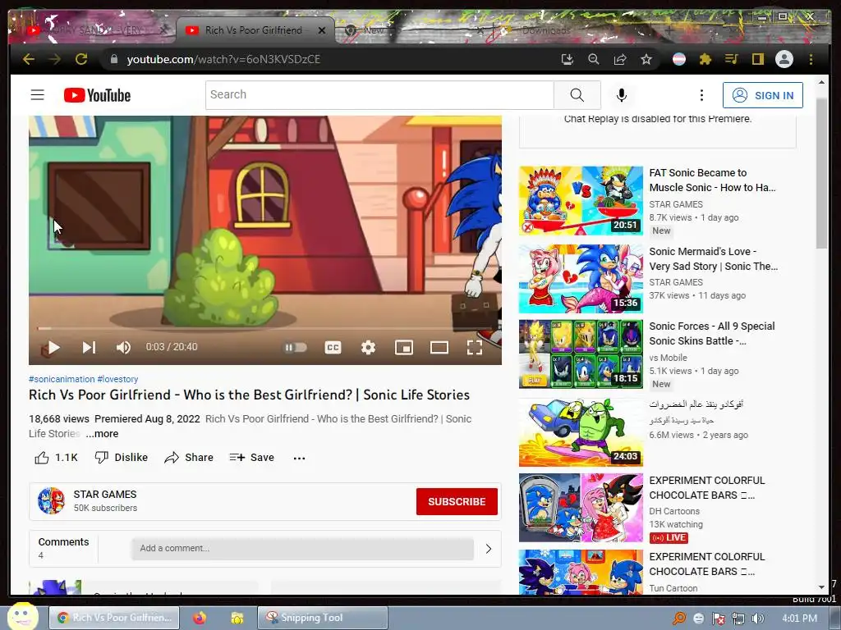Switch to the Downloads tab
The height and width of the screenshot is (630, 841).
coord(546,30)
